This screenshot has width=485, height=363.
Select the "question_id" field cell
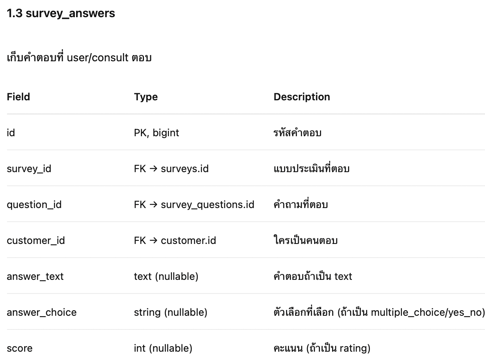34,205
